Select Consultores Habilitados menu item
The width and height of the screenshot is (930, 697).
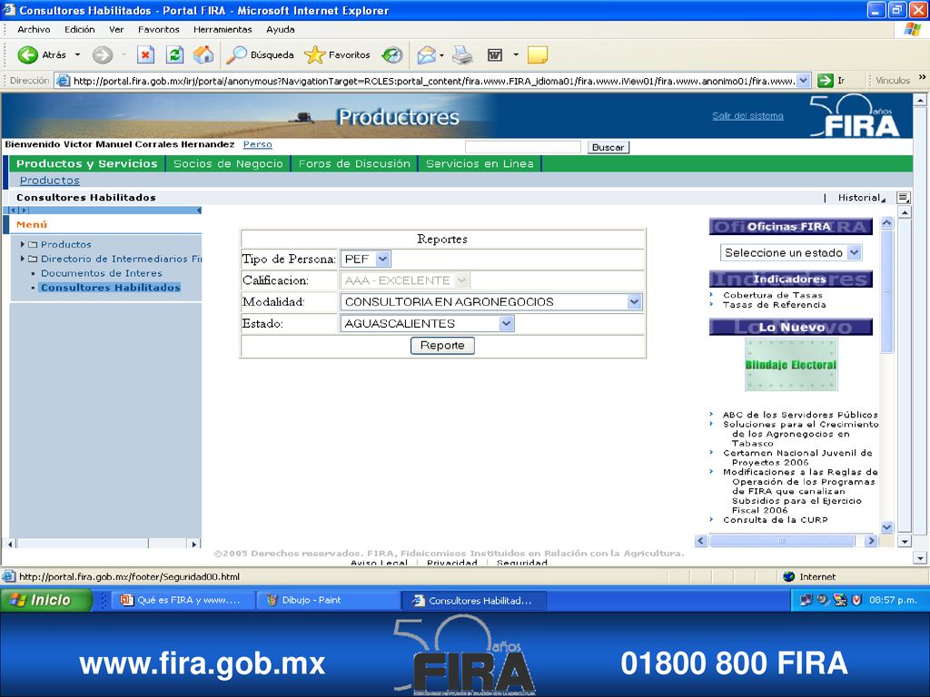point(110,288)
